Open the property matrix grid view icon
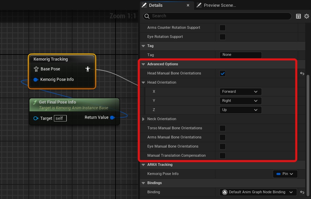 click(298, 16)
